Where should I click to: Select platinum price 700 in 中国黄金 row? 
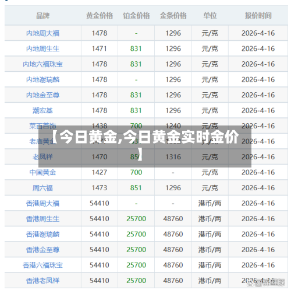pos(136,172)
